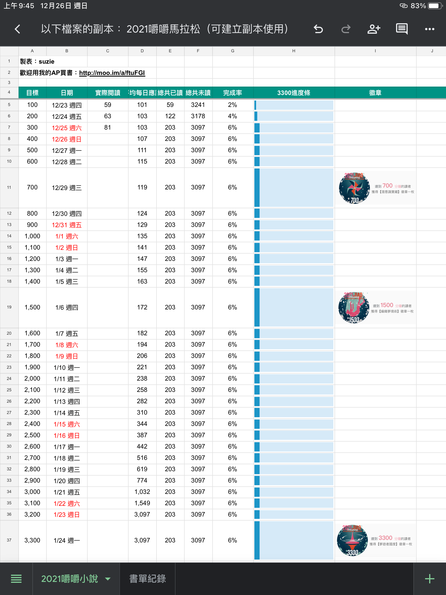Select the 實際閱讀 header cell
The width and height of the screenshot is (446, 595).
[x=108, y=93]
